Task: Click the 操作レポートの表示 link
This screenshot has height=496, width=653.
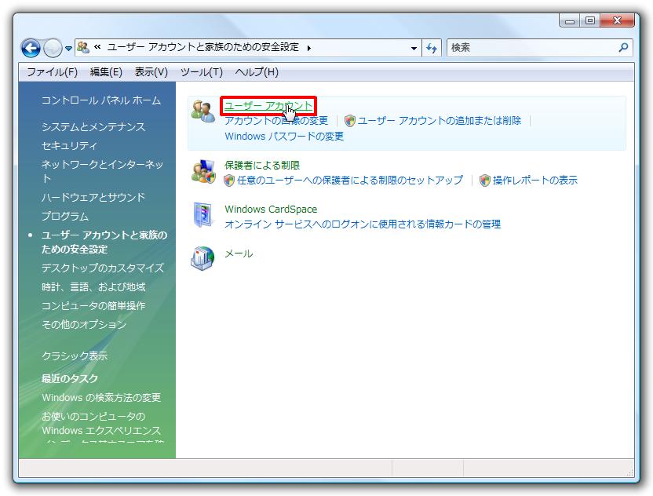Action: click(534, 181)
